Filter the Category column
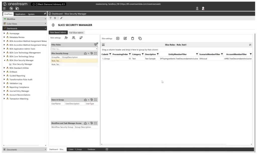Screen dimensions: 257x155 (x=143, y=54)
